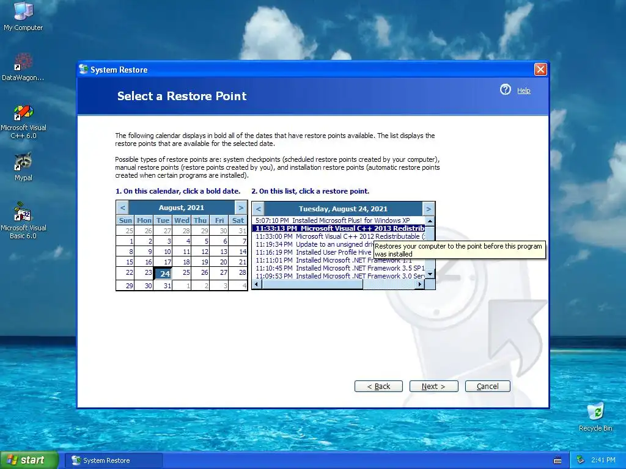Click the Help question mark icon
The width and height of the screenshot is (626, 469).
pyautogui.click(x=506, y=89)
